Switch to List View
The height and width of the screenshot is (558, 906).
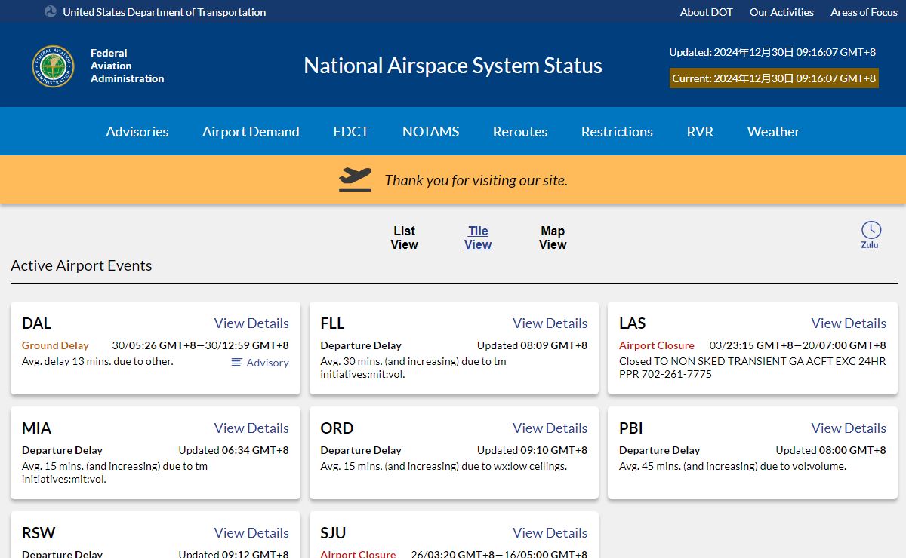(404, 238)
